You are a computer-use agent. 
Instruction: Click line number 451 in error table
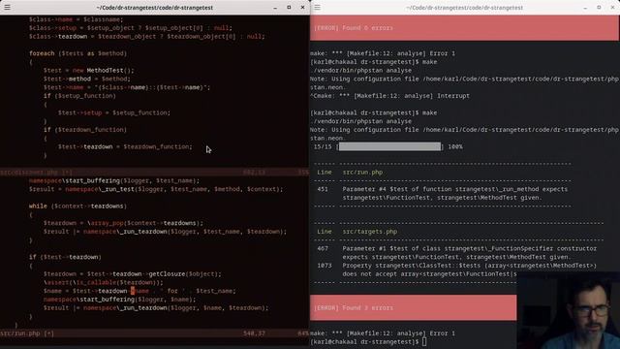tap(323, 189)
